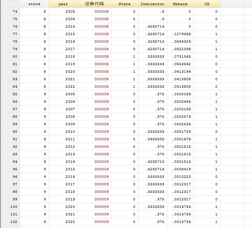Click year cell 2022 in row 102

click(63, 222)
